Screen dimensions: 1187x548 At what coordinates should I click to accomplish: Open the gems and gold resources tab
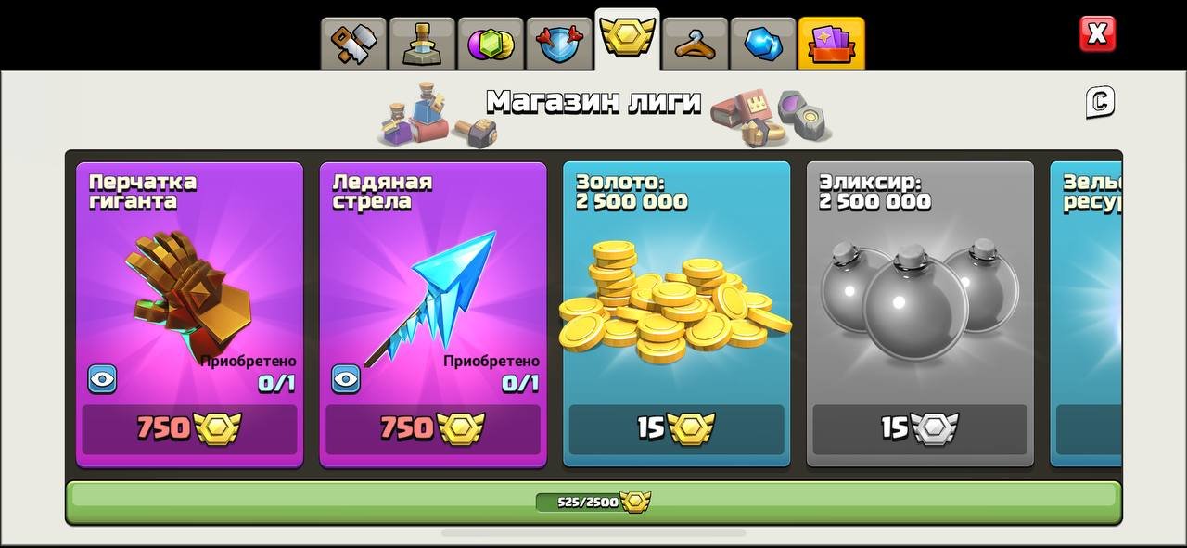[x=491, y=44]
